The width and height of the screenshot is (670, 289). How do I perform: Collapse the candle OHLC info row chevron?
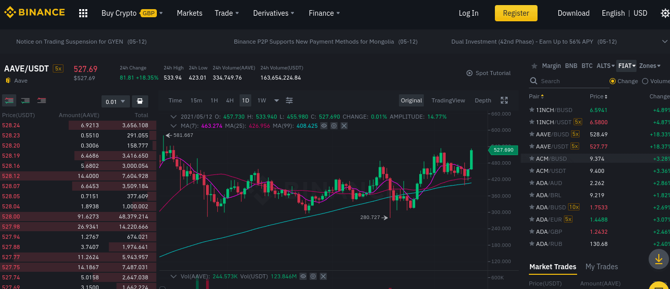(174, 117)
